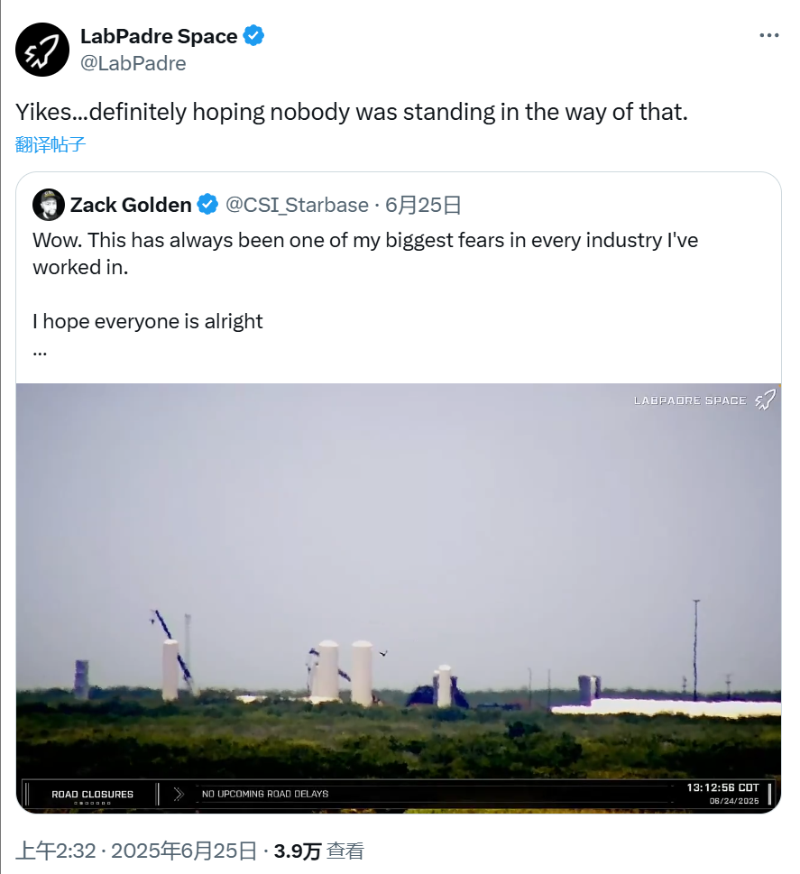The width and height of the screenshot is (800, 874).
Task: Click the rocket watermark logo in the video
Action: (x=765, y=400)
